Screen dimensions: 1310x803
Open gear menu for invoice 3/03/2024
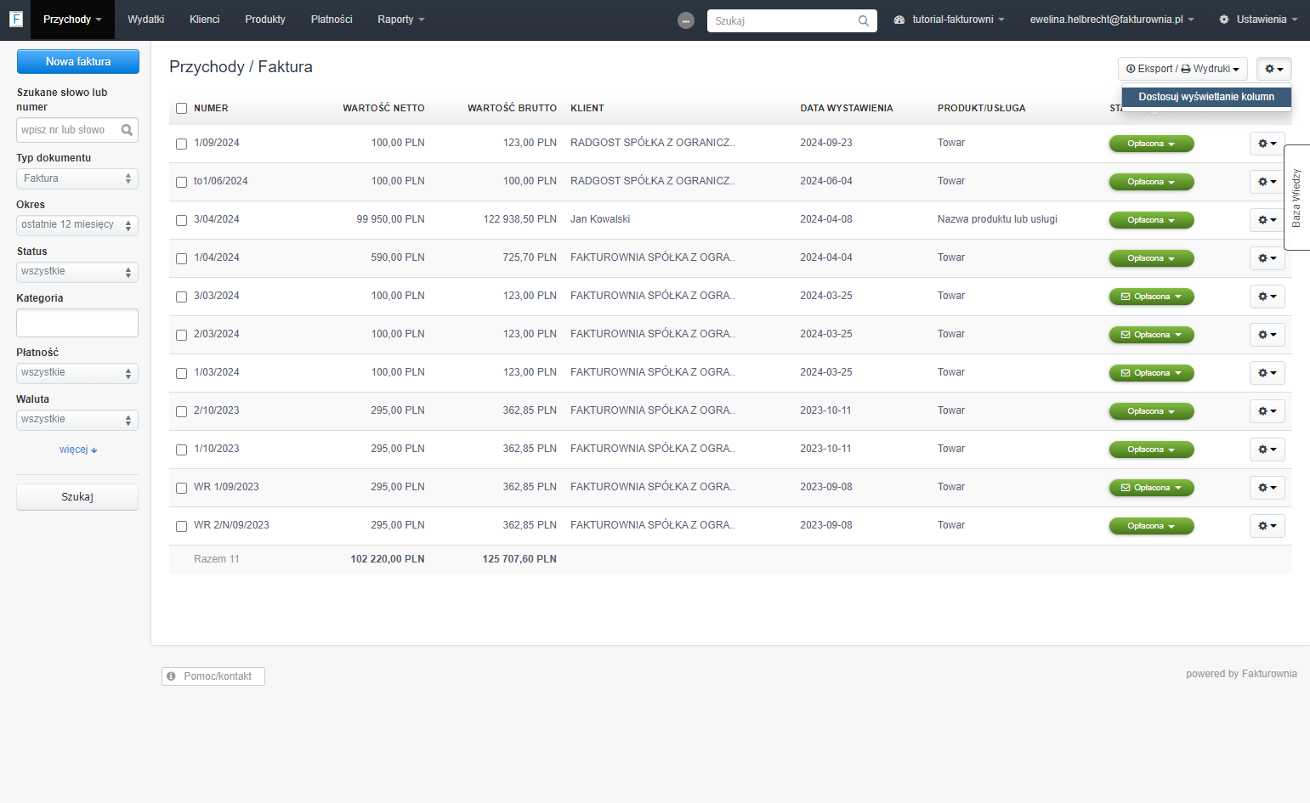1267,297
